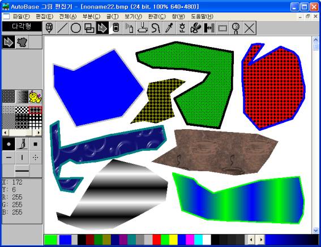Select the eyedropper color picker tool

(x=169, y=28)
